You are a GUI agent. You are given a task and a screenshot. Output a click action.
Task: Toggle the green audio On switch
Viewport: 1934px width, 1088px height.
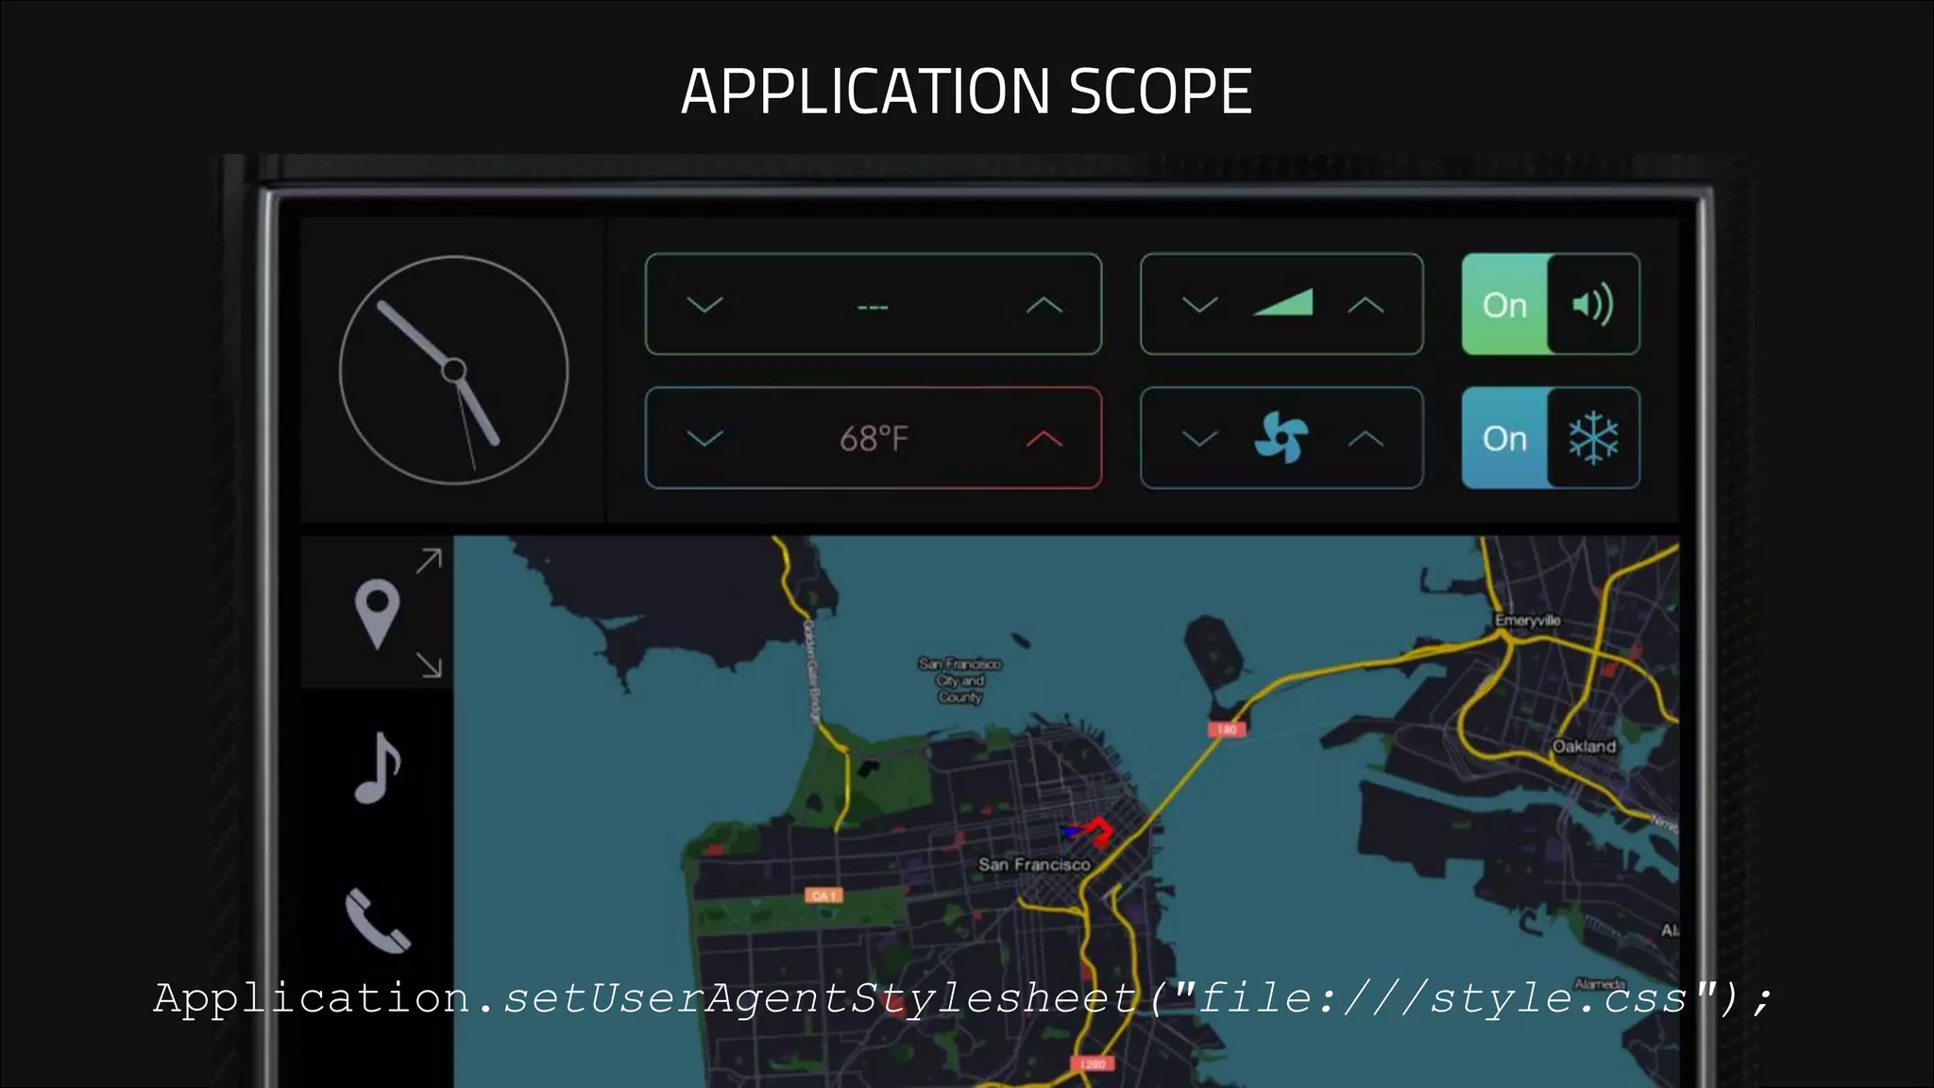click(1504, 305)
